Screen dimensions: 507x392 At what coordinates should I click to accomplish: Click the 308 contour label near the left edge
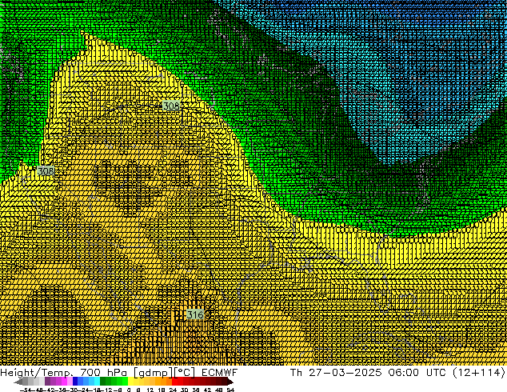pyautogui.click(x=46, y=171)
